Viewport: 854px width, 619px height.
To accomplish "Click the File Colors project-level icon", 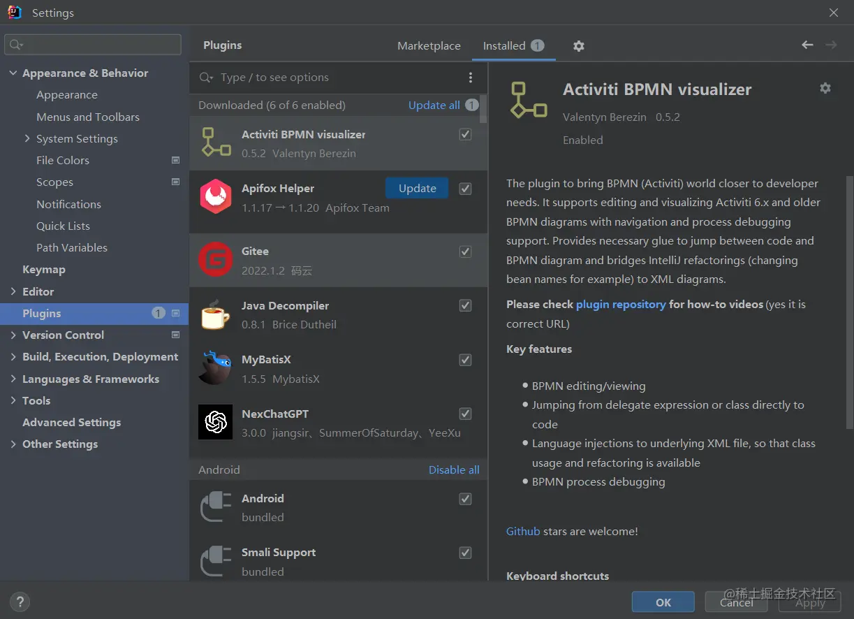I will coord(176,160).
